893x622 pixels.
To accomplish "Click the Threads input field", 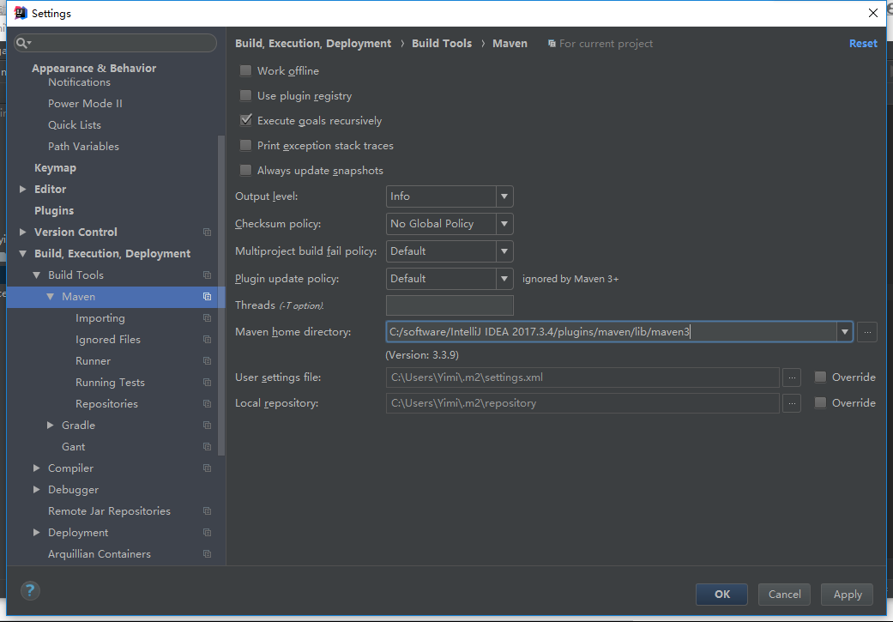I will pos(450,305).
